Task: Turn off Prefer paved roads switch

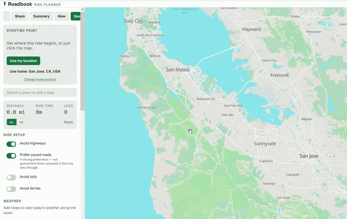Action: pyautogui.click(x=11, y=156)
